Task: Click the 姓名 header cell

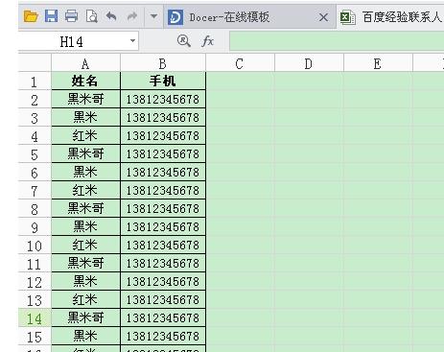Action: [85, 81]
